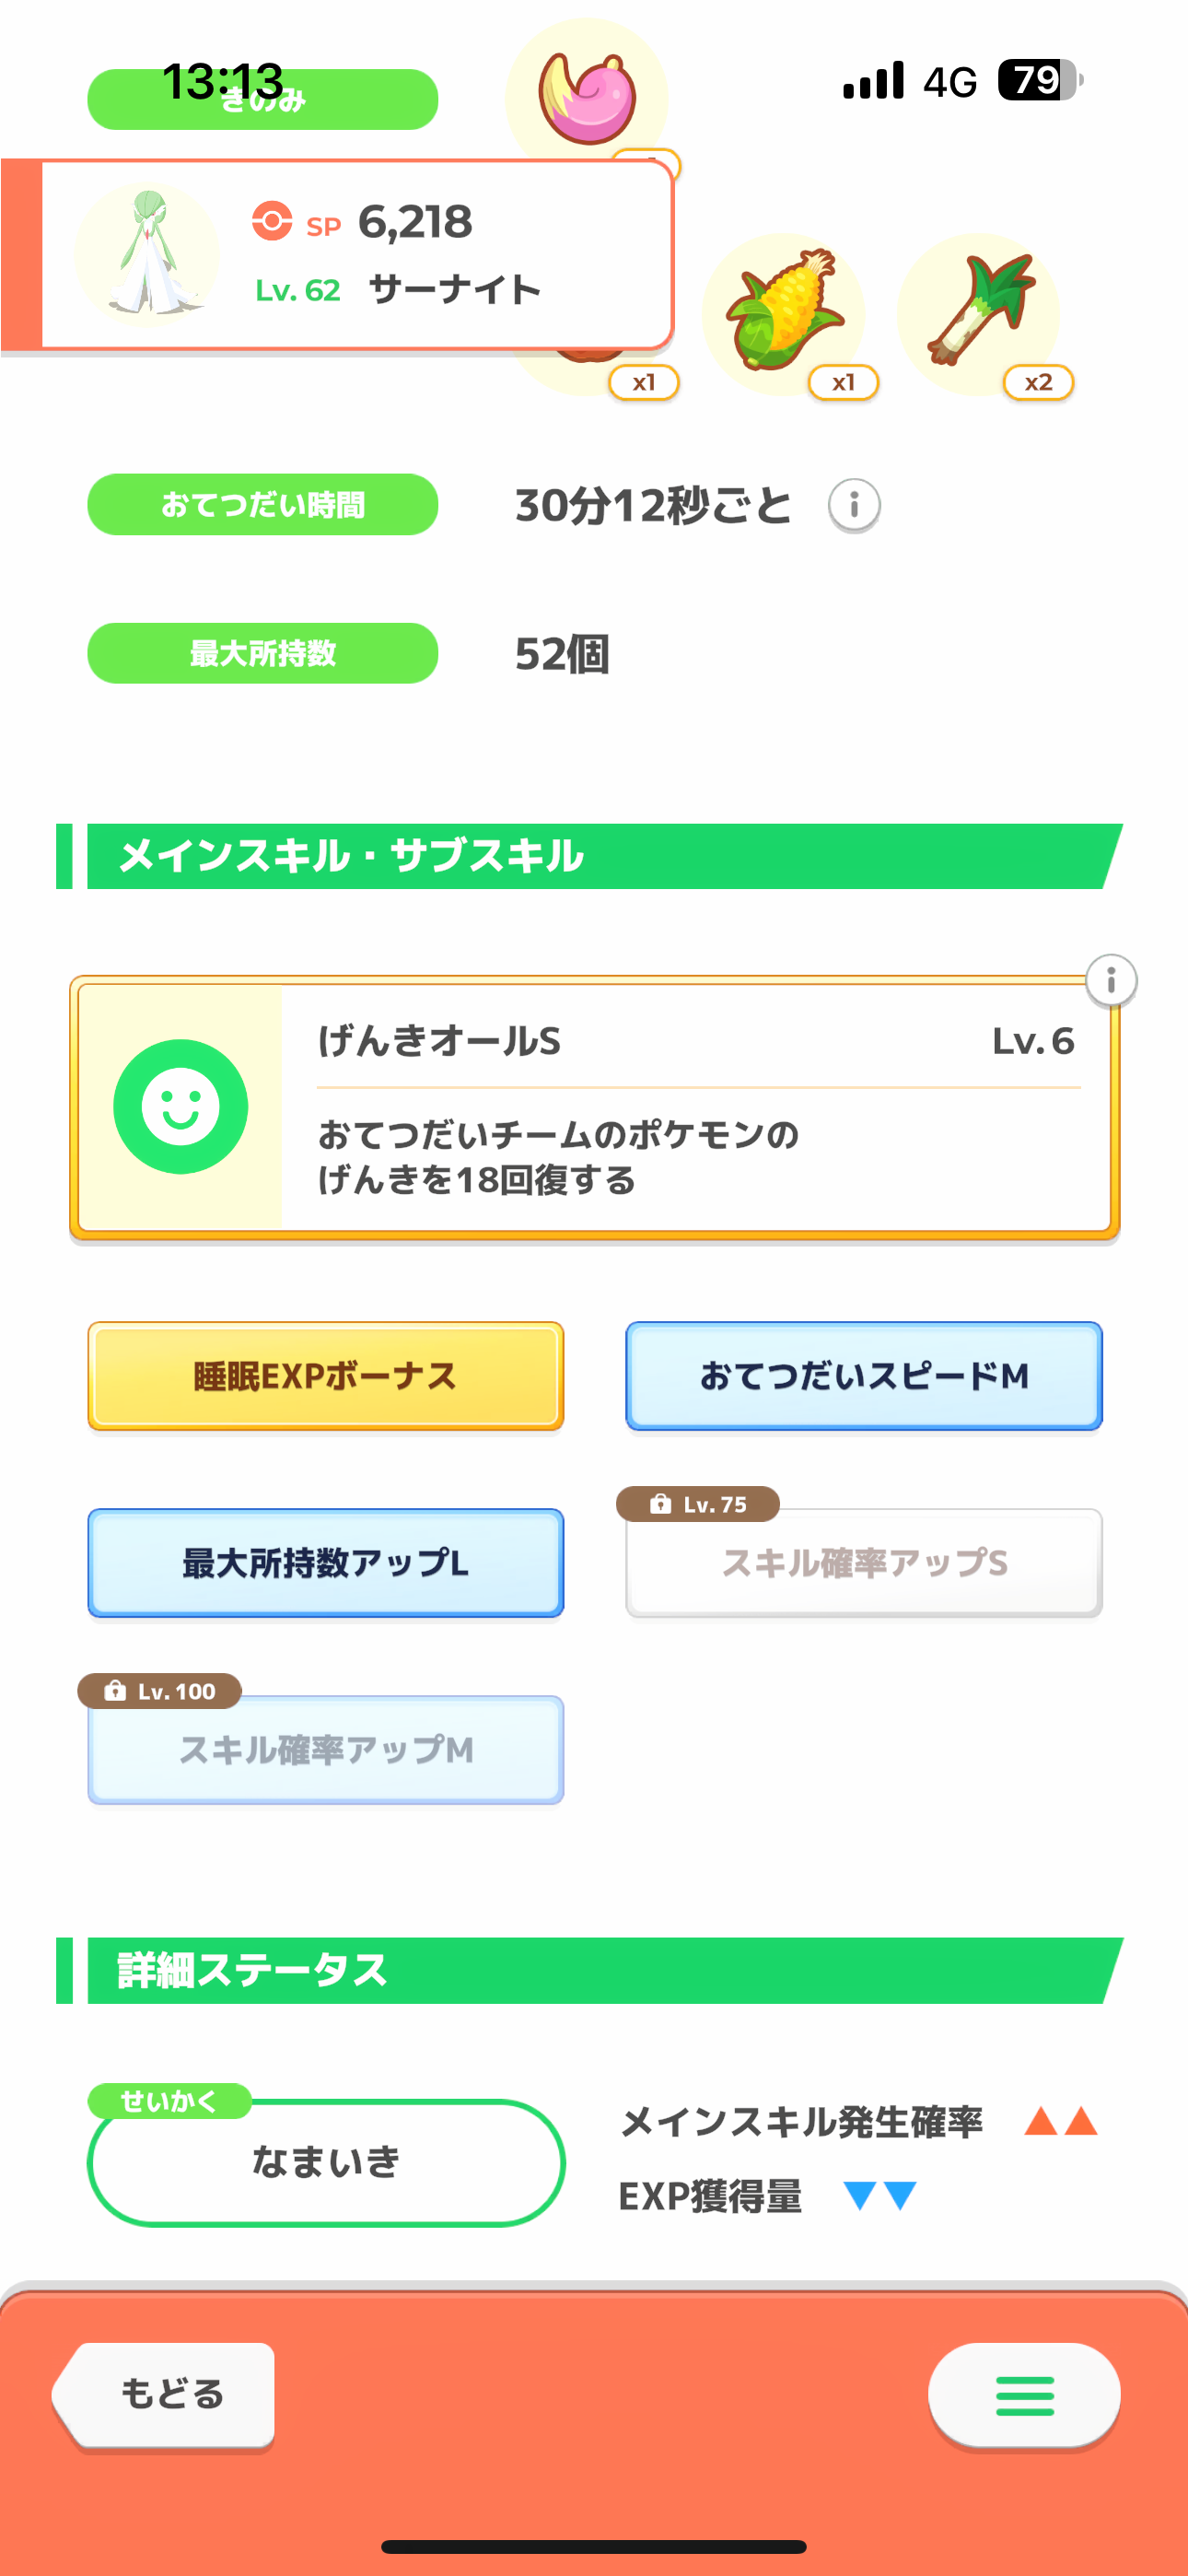The height and width of the screenshot is (2576, 1188).
Task: Tap the green smiley skill icon
Action: [x=181, y=1106]
